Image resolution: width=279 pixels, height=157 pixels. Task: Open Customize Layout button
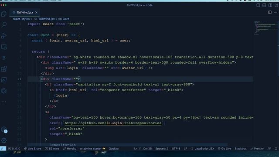(x=276, y=5)
